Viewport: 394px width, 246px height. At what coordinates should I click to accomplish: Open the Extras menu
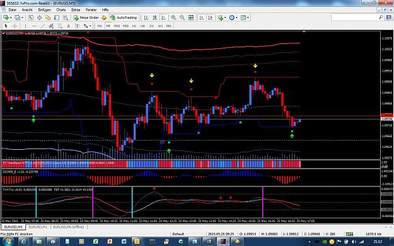76,10
